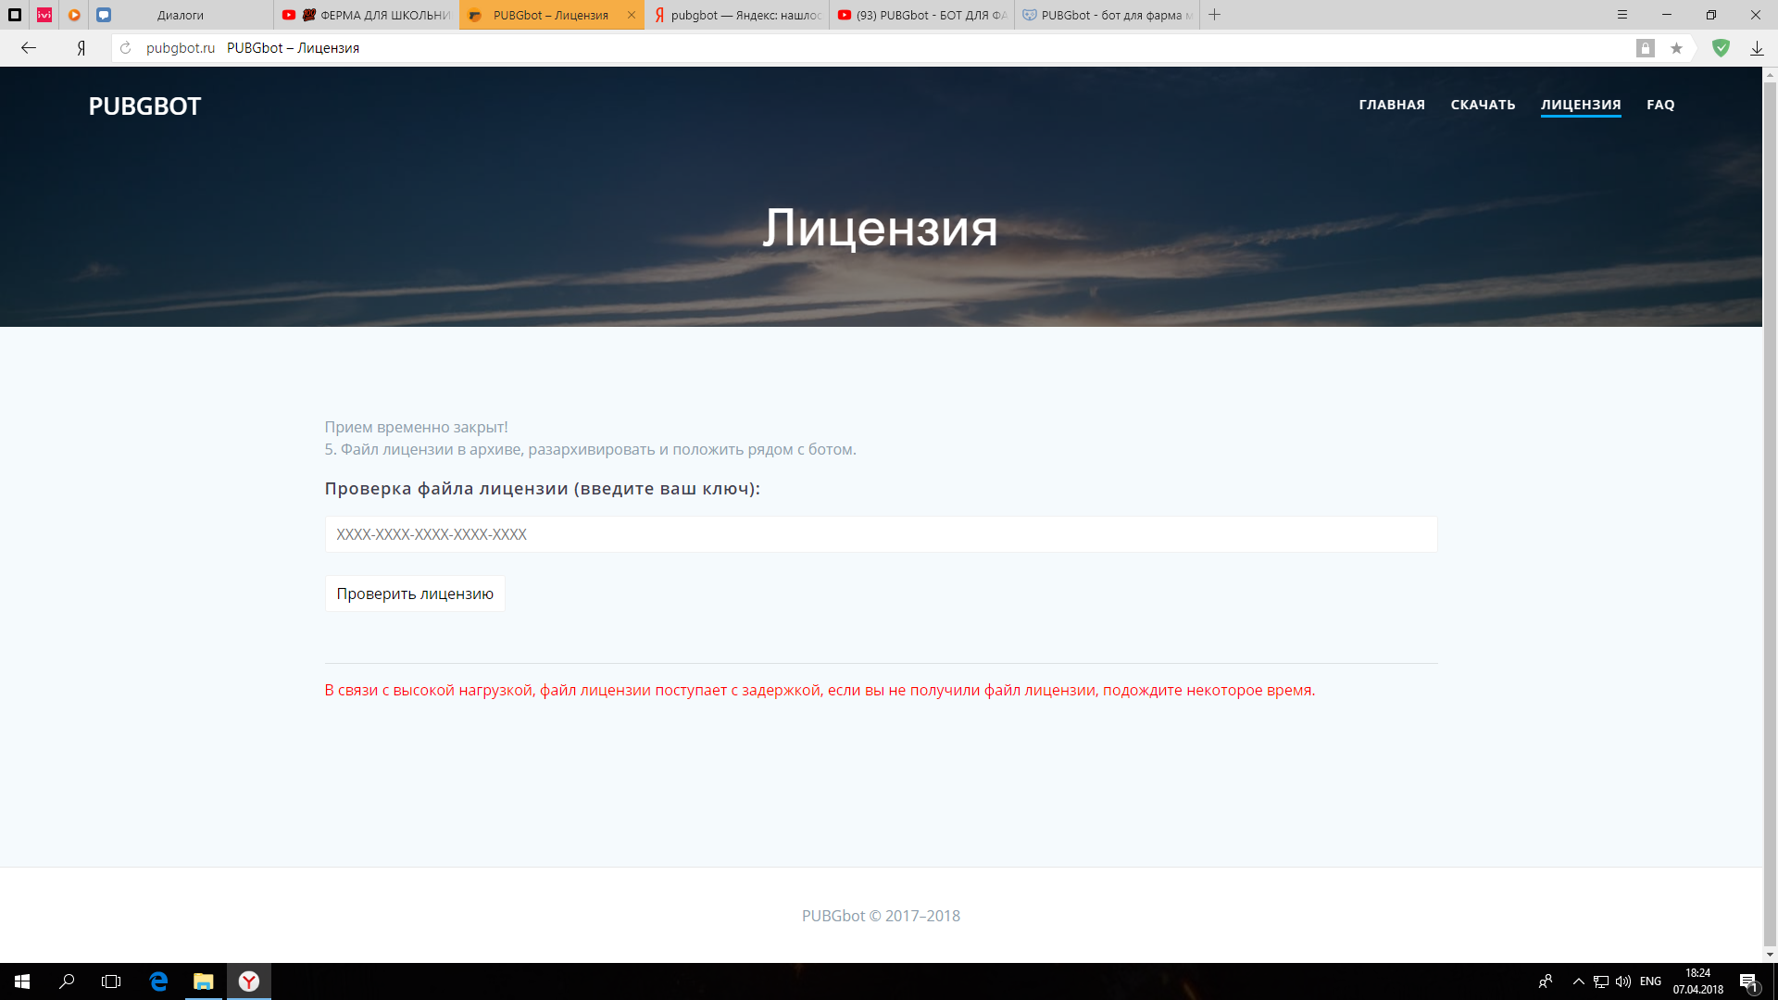Open the volume control tray icon
This screenshot has height=1000, width=1778.
pyautogui.click(x=1623, y=981)
